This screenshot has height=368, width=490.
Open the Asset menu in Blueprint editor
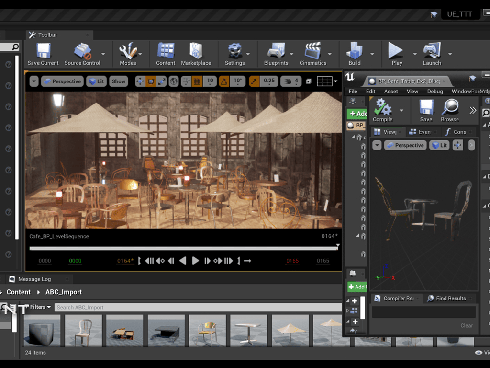tap(391, 92)
